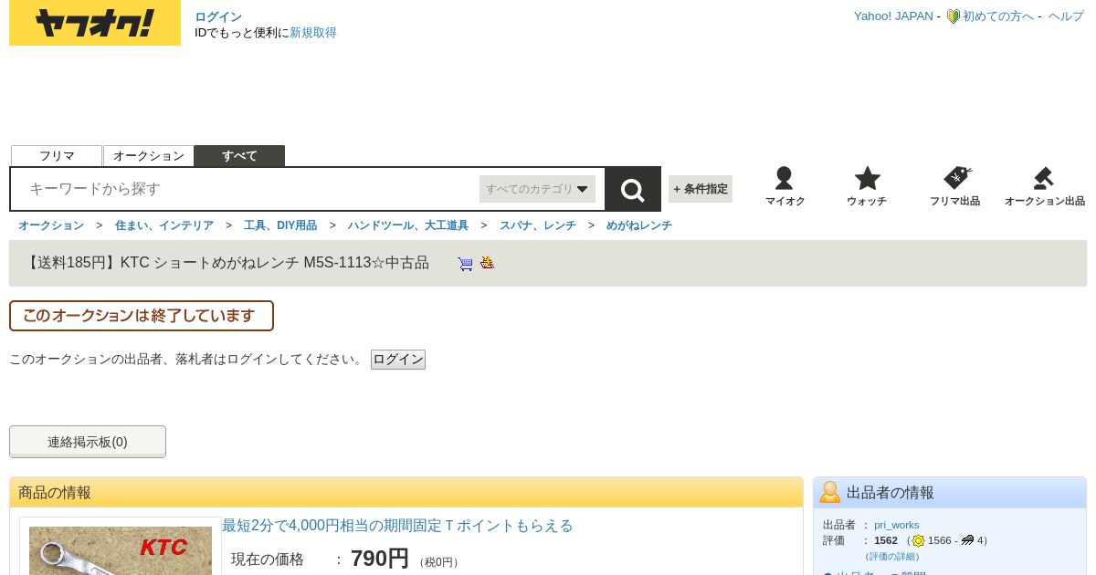Click the ログイン link at top
This screenshot has width=1096, height=575.
[218, 16]
